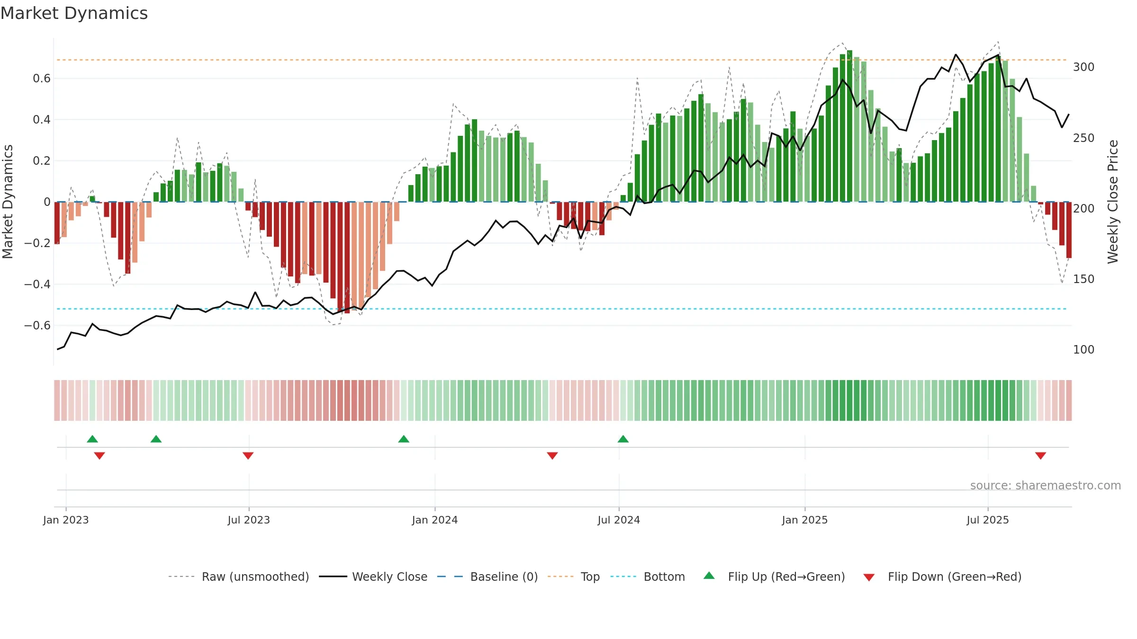1137x639 pixels.
Task: Toggle the Top legend entry
Action: tap(573, 577)
